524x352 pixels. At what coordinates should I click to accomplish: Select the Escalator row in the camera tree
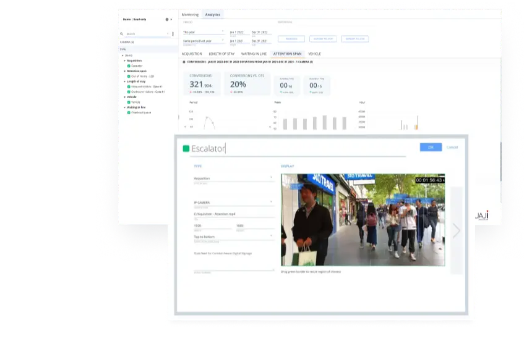137,65
